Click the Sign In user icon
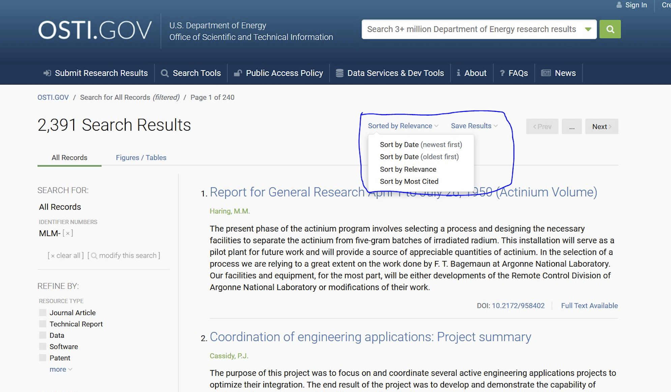Image resolution: width=671 pixels, height=392 pixels. pyautogui.click(x=619, y=5)
